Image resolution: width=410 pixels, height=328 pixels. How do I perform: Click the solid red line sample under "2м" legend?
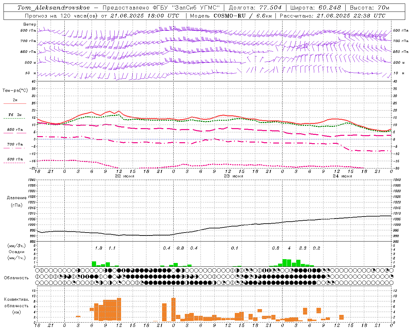(15, 103)
